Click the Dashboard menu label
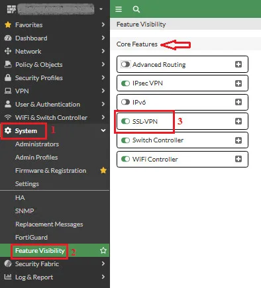This screenshot has height=288, width=261. click(x=31, y=38)
